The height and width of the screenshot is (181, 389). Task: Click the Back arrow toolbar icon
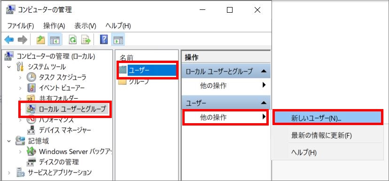9,39
